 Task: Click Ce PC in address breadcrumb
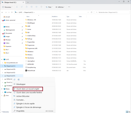(20, 12)
